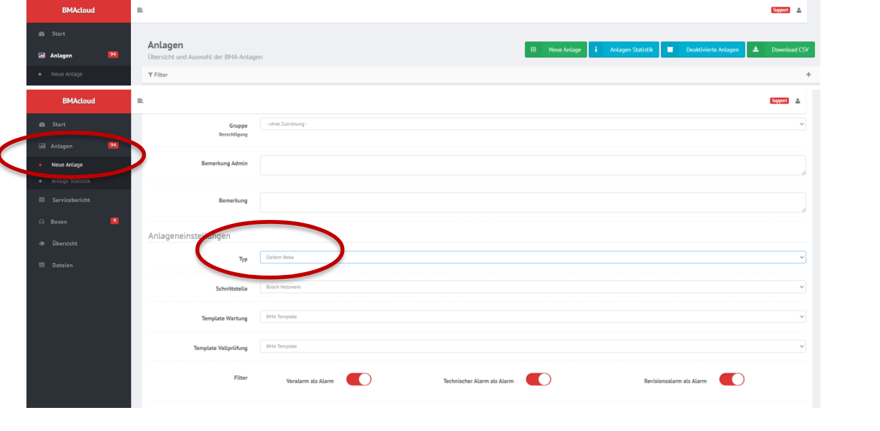
Task: Toggle the sidebar hamburger icon in the lower form screenshot
Action: pos(140,100)
